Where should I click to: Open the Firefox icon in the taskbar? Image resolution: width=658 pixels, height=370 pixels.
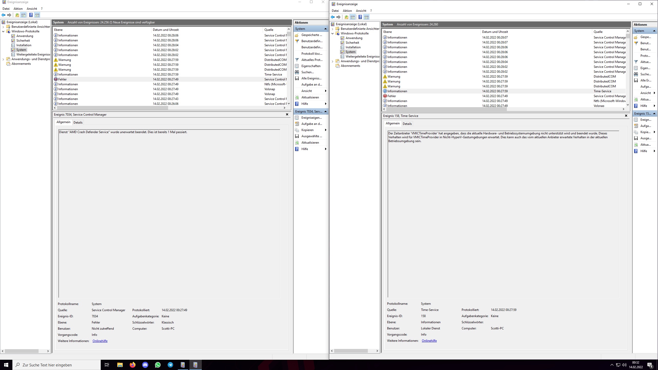click(133, 365)
